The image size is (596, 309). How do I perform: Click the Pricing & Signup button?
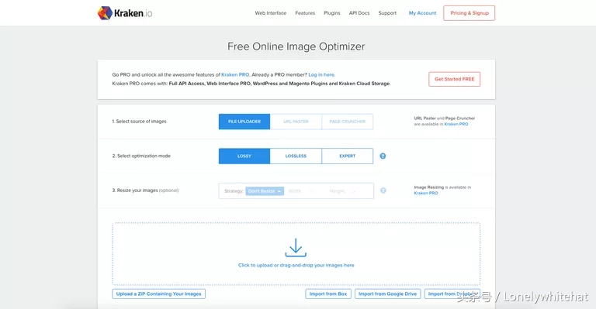coord(469,13)
